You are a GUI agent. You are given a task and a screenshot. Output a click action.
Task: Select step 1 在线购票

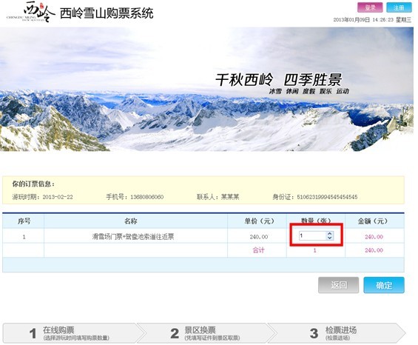72,333
